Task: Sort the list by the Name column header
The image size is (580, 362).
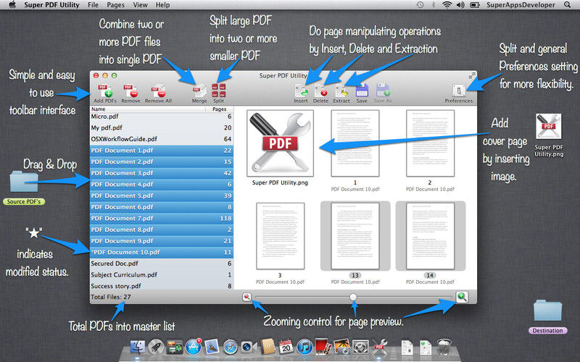Action: point(148,109)
